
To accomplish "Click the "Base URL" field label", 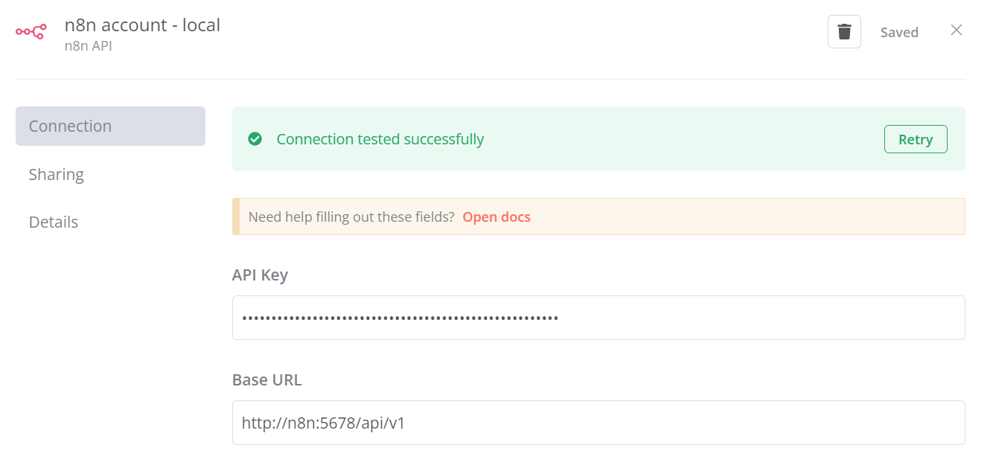I will click(266, 379).
